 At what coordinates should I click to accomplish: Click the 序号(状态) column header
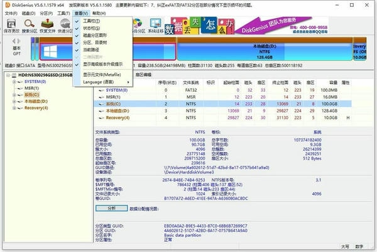(x=167, y=83)
